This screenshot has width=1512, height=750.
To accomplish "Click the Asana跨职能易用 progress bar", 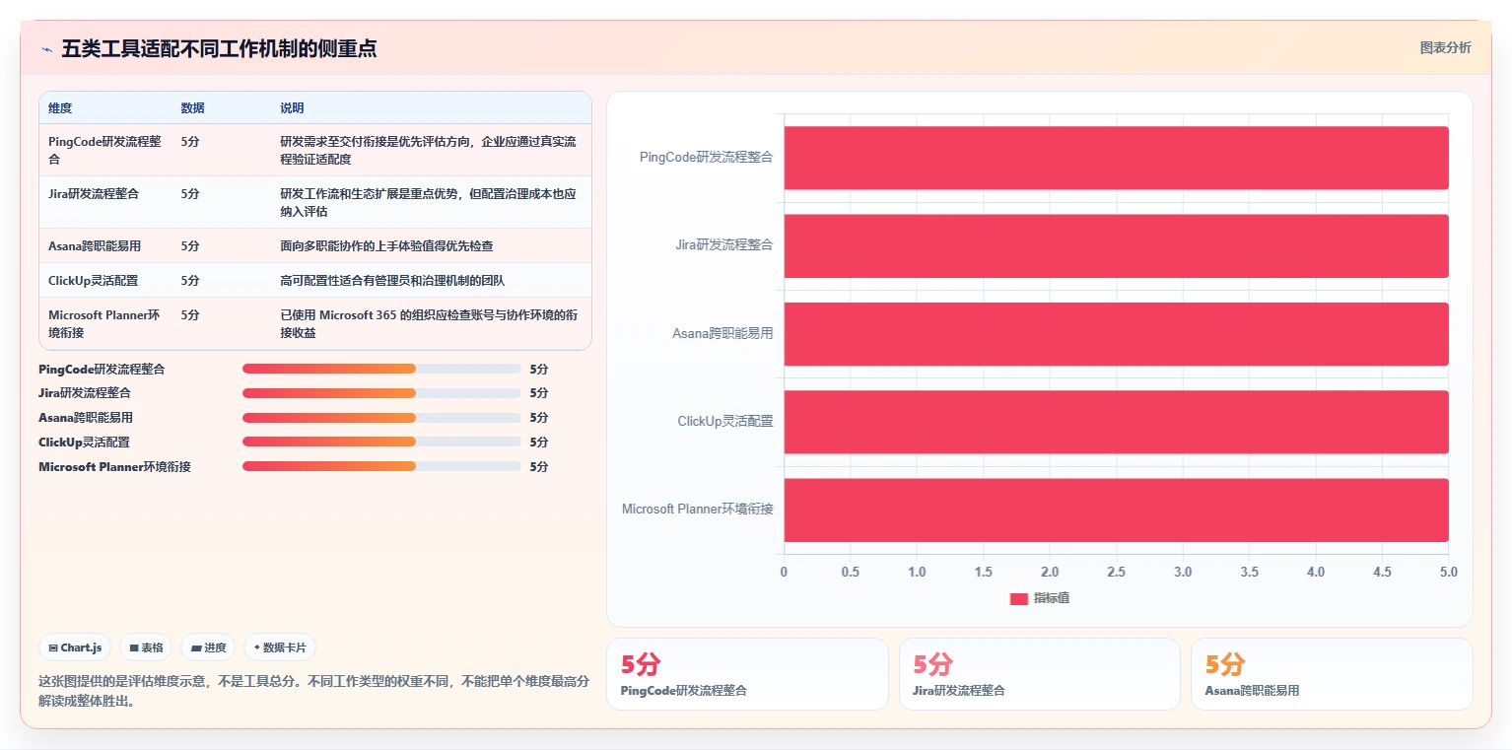I will [x=381, y=418].
